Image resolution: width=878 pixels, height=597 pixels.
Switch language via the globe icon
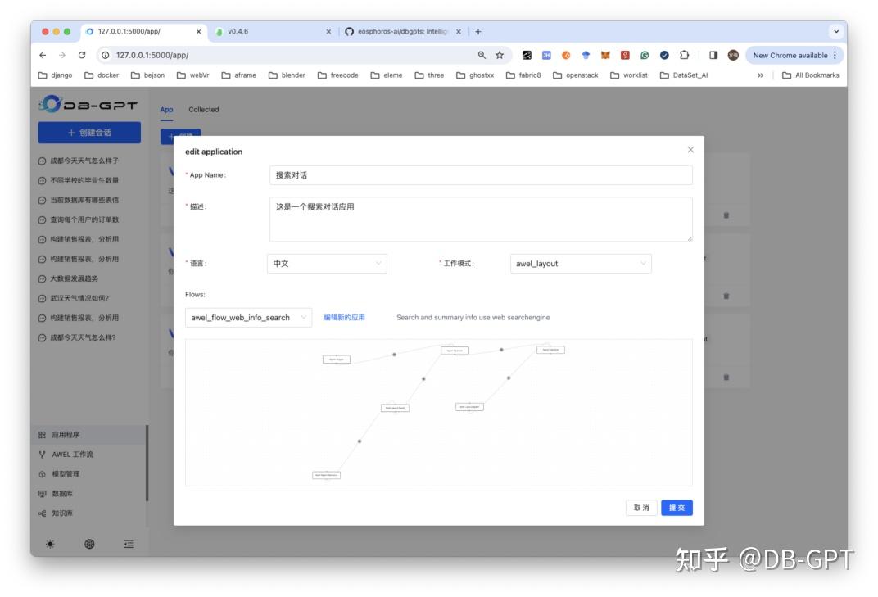click(x=89, y=543)
